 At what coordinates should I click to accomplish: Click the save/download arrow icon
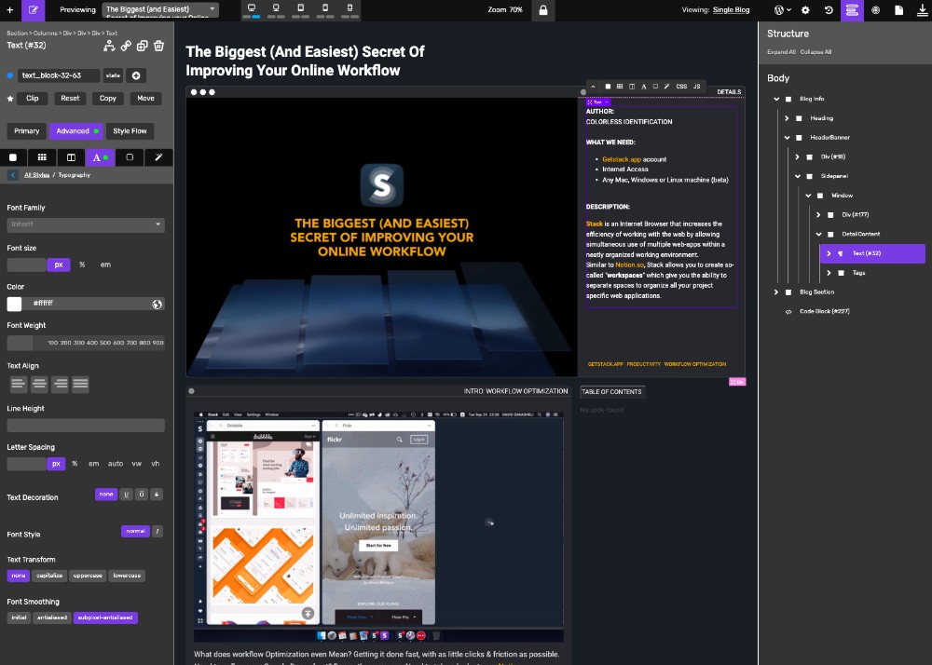922,10
